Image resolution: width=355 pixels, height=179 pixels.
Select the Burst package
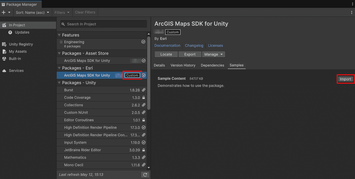(102, 90)
